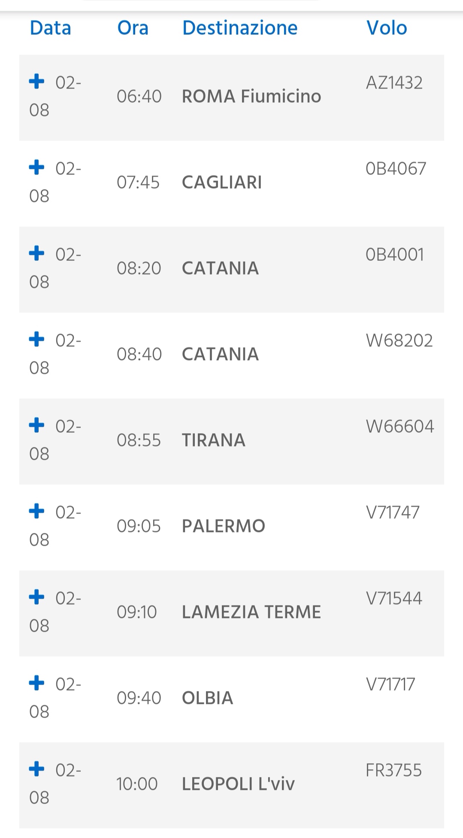
Task: Click plus icon beside CATANIA 08:20 flight
Action: point(36,253)
